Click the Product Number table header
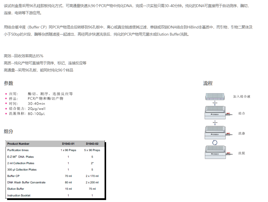Screen dimensions: 268x202 coord(18,144)
